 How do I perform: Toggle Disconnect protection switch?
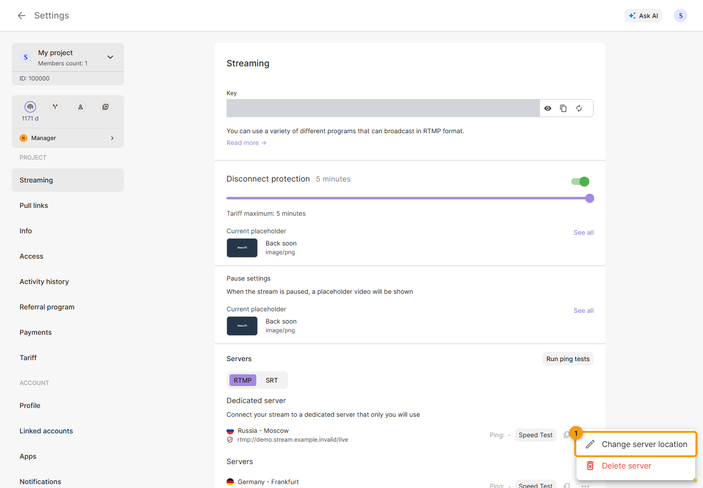pyautogui.click(x=580, y=182)
